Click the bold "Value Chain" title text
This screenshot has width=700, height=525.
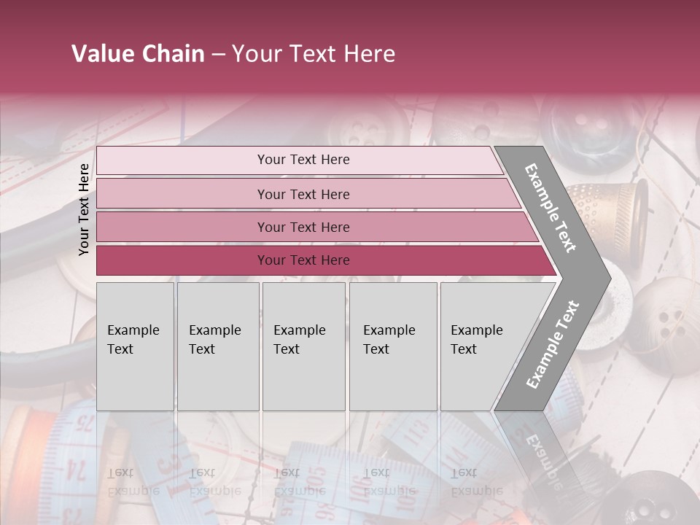[x=138, y=54]
